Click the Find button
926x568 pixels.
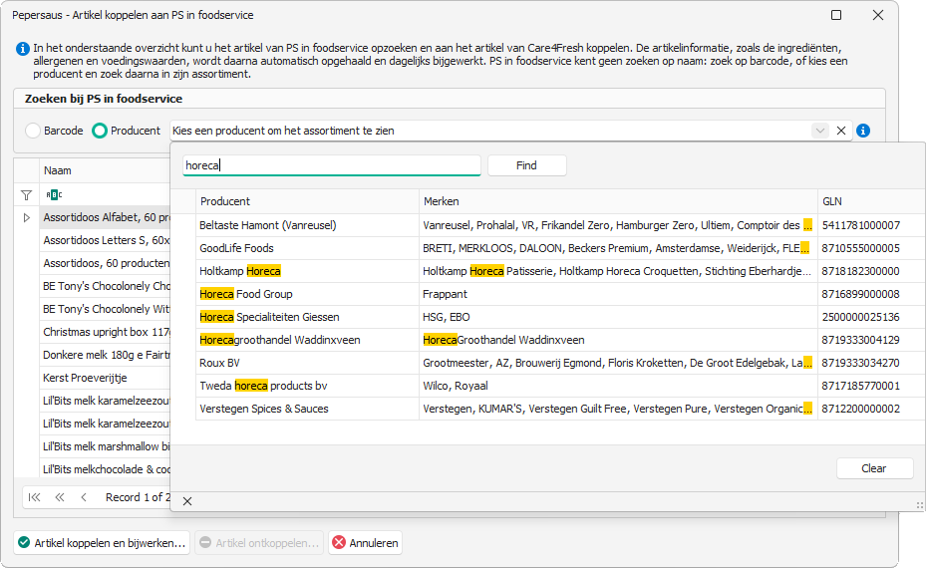click(x=526, y=165)
